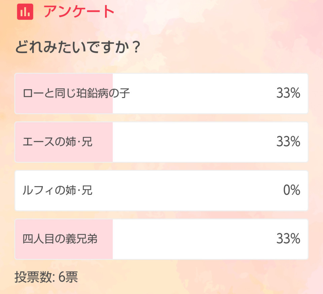
Task: Click the 33% value on ローと同じ珀鉛病の子 row
Action: (288, 93)
